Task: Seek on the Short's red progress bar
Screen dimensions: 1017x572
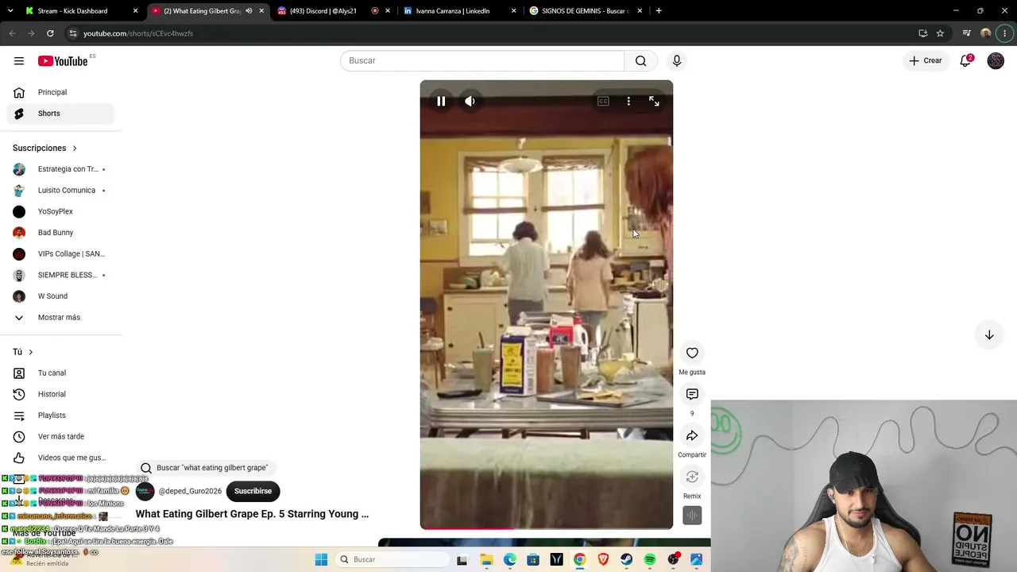Action: [547, 528]
